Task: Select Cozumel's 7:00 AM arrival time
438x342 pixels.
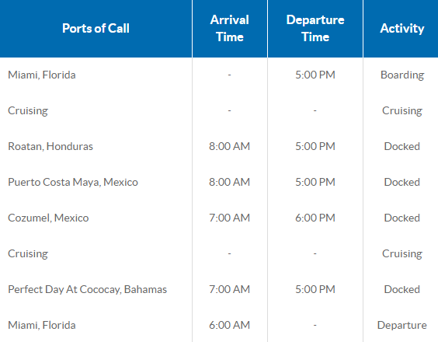Action: pyautogui.click(x=229, y=218)
